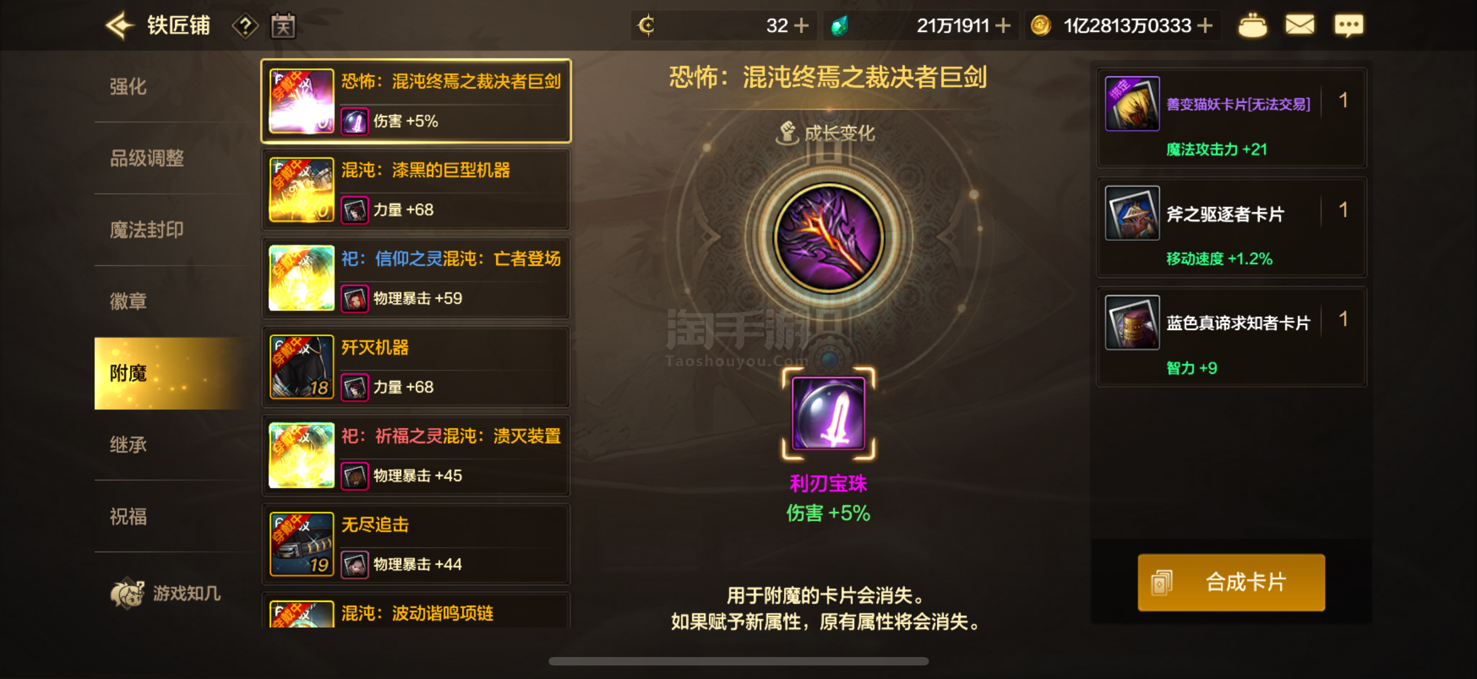1477x679 pixels.
Task: Open the mail envelope icon
Action: (1299, 25)
